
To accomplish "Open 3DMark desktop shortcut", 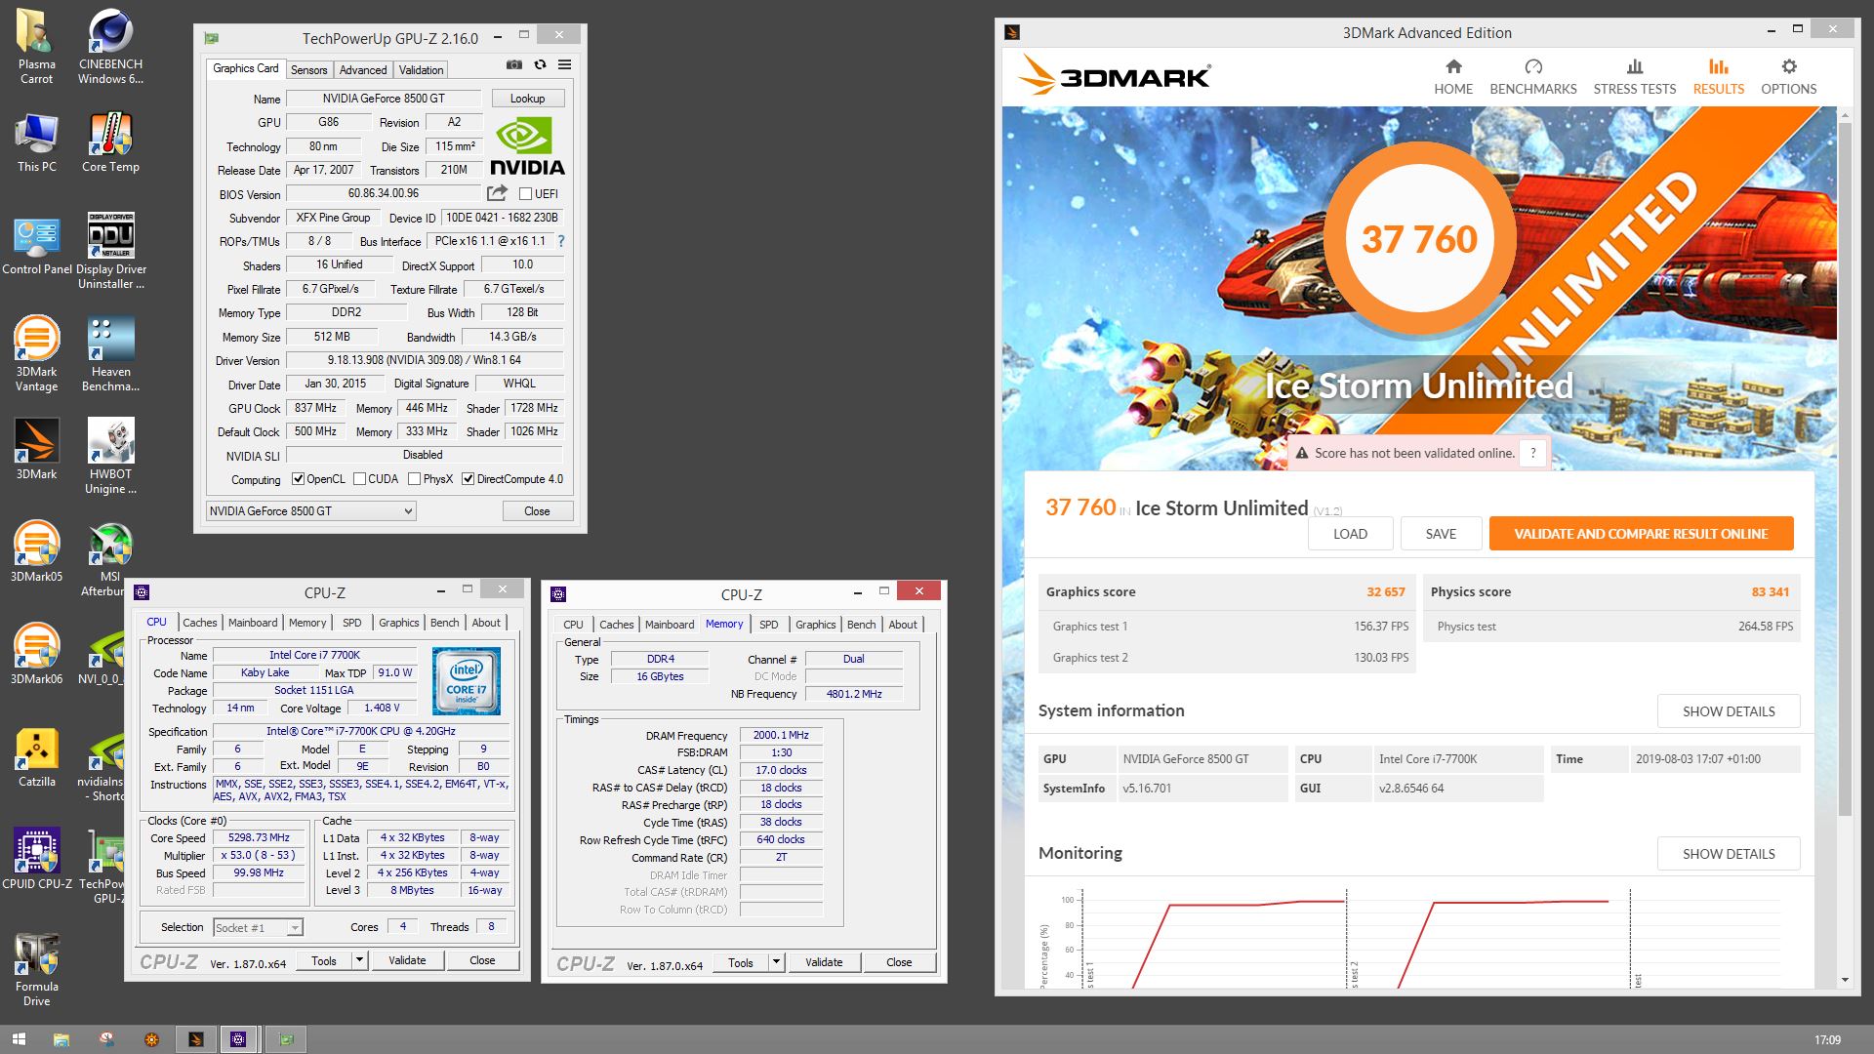I will point(37,450).
